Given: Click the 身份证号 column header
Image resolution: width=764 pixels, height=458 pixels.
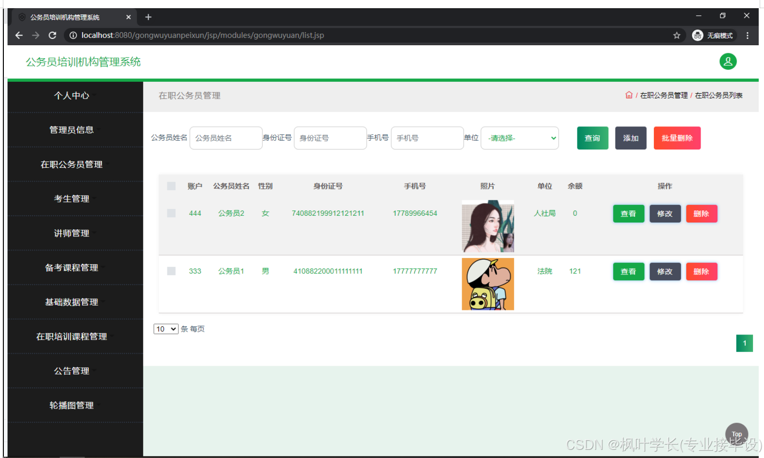Looking at the screenshot, I should [328, 186].
